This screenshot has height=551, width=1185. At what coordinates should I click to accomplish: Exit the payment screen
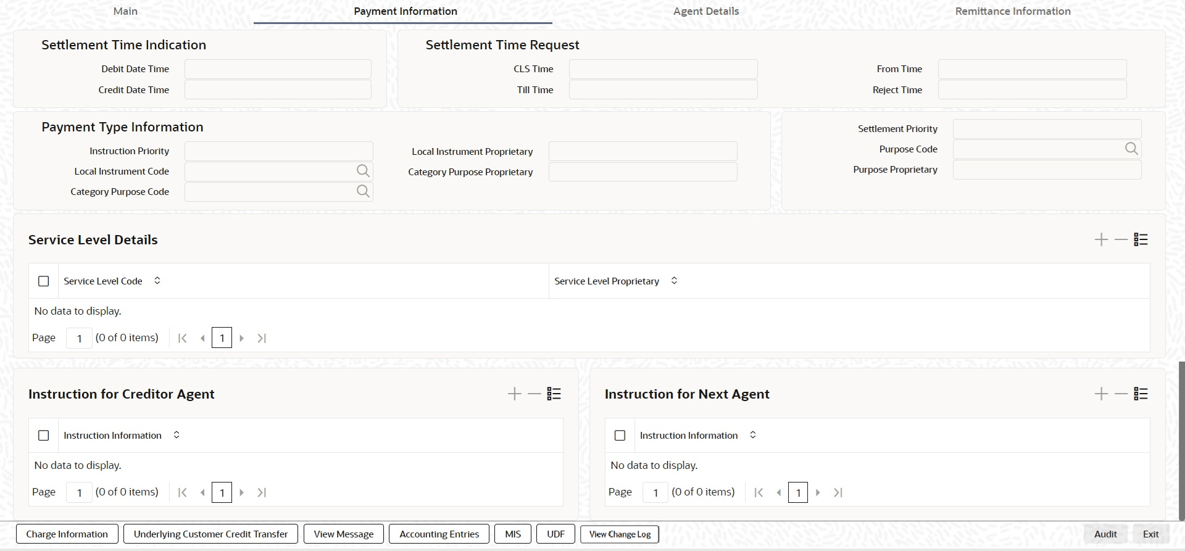point(1150,534)
